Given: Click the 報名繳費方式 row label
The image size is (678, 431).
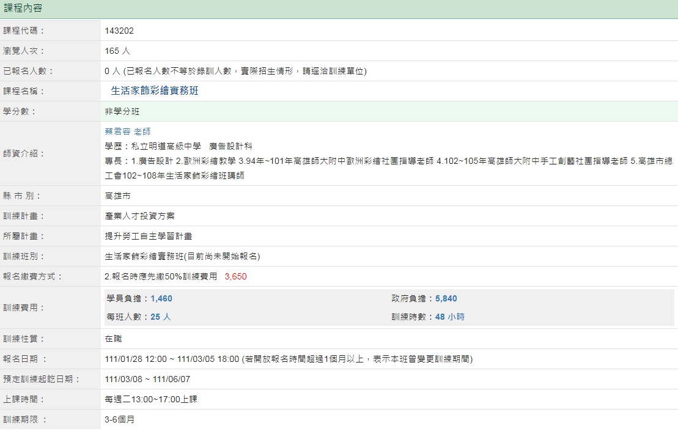Looking at the screenshot, I should pyautogui.click(x=32, y=276).
